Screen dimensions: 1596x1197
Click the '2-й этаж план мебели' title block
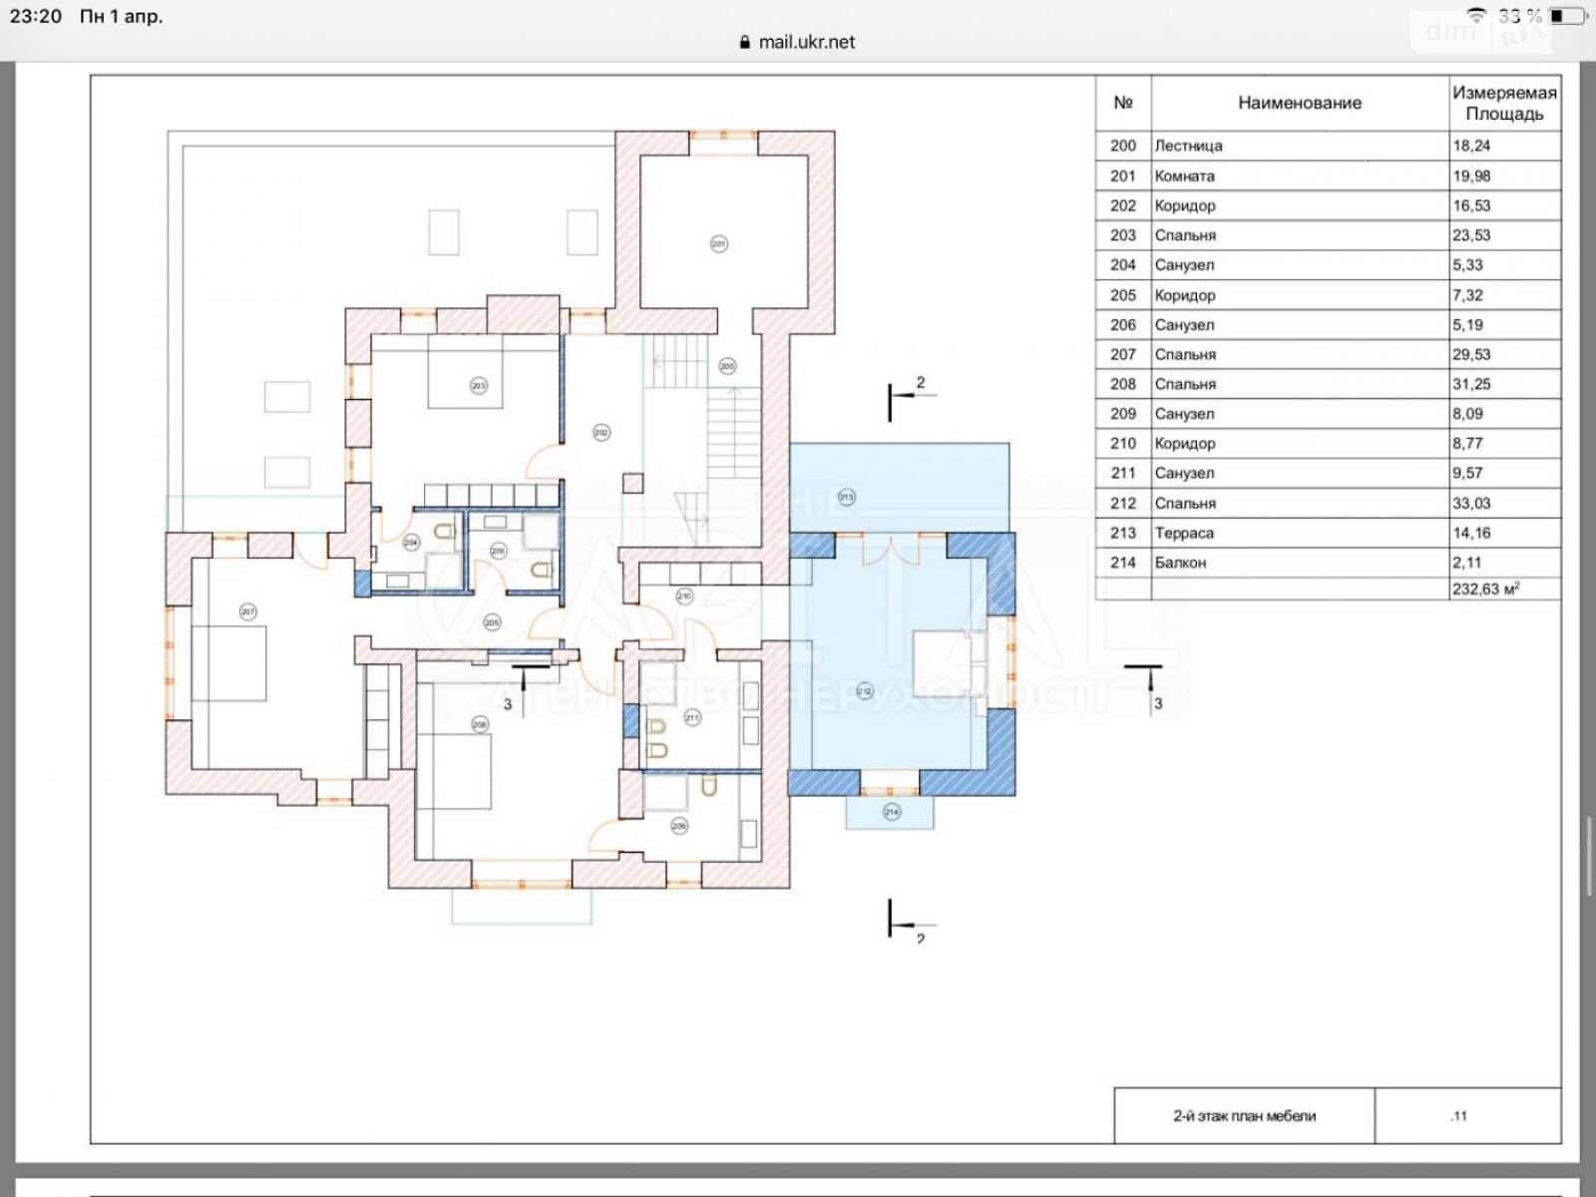click(1244, 1115)
